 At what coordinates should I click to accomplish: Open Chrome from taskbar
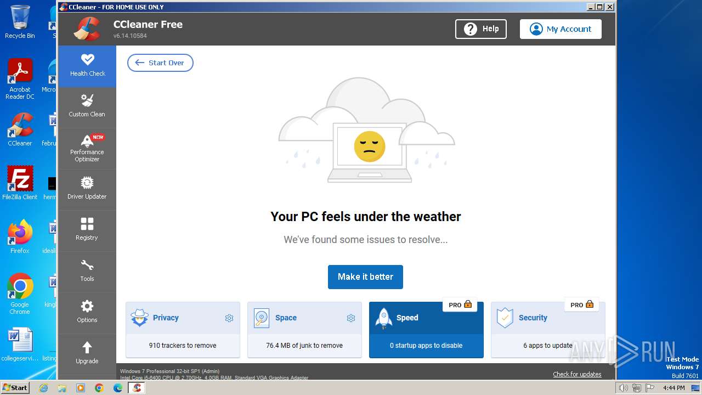pos(99,388)
